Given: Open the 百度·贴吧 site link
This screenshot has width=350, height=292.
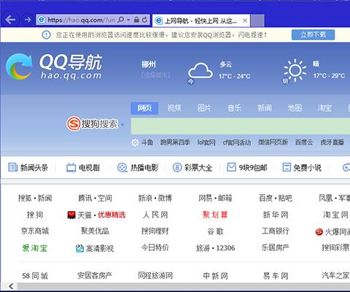Looking at the screenshot, I should click(x=276, y=198).
